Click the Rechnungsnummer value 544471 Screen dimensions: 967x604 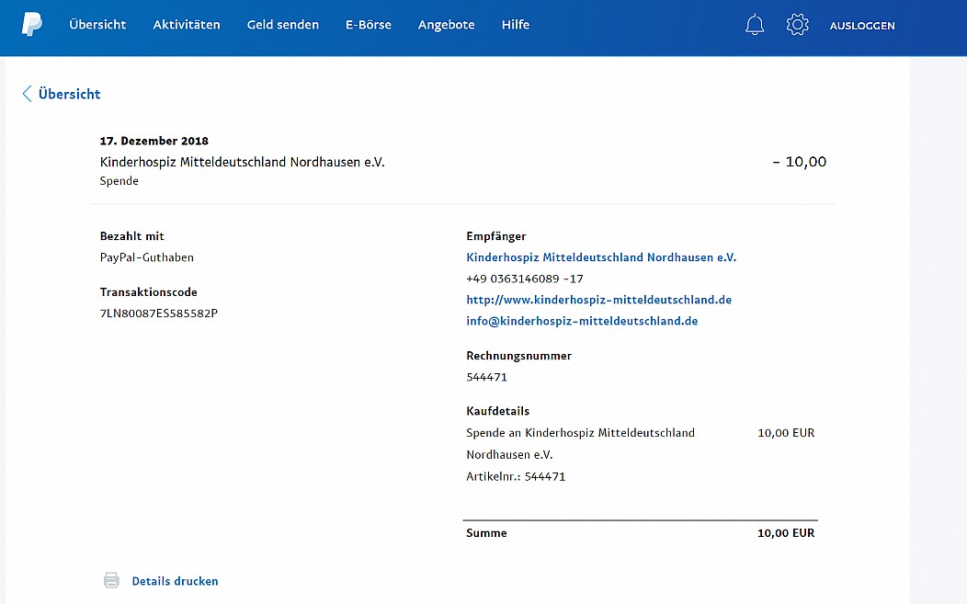click(486, 377)
